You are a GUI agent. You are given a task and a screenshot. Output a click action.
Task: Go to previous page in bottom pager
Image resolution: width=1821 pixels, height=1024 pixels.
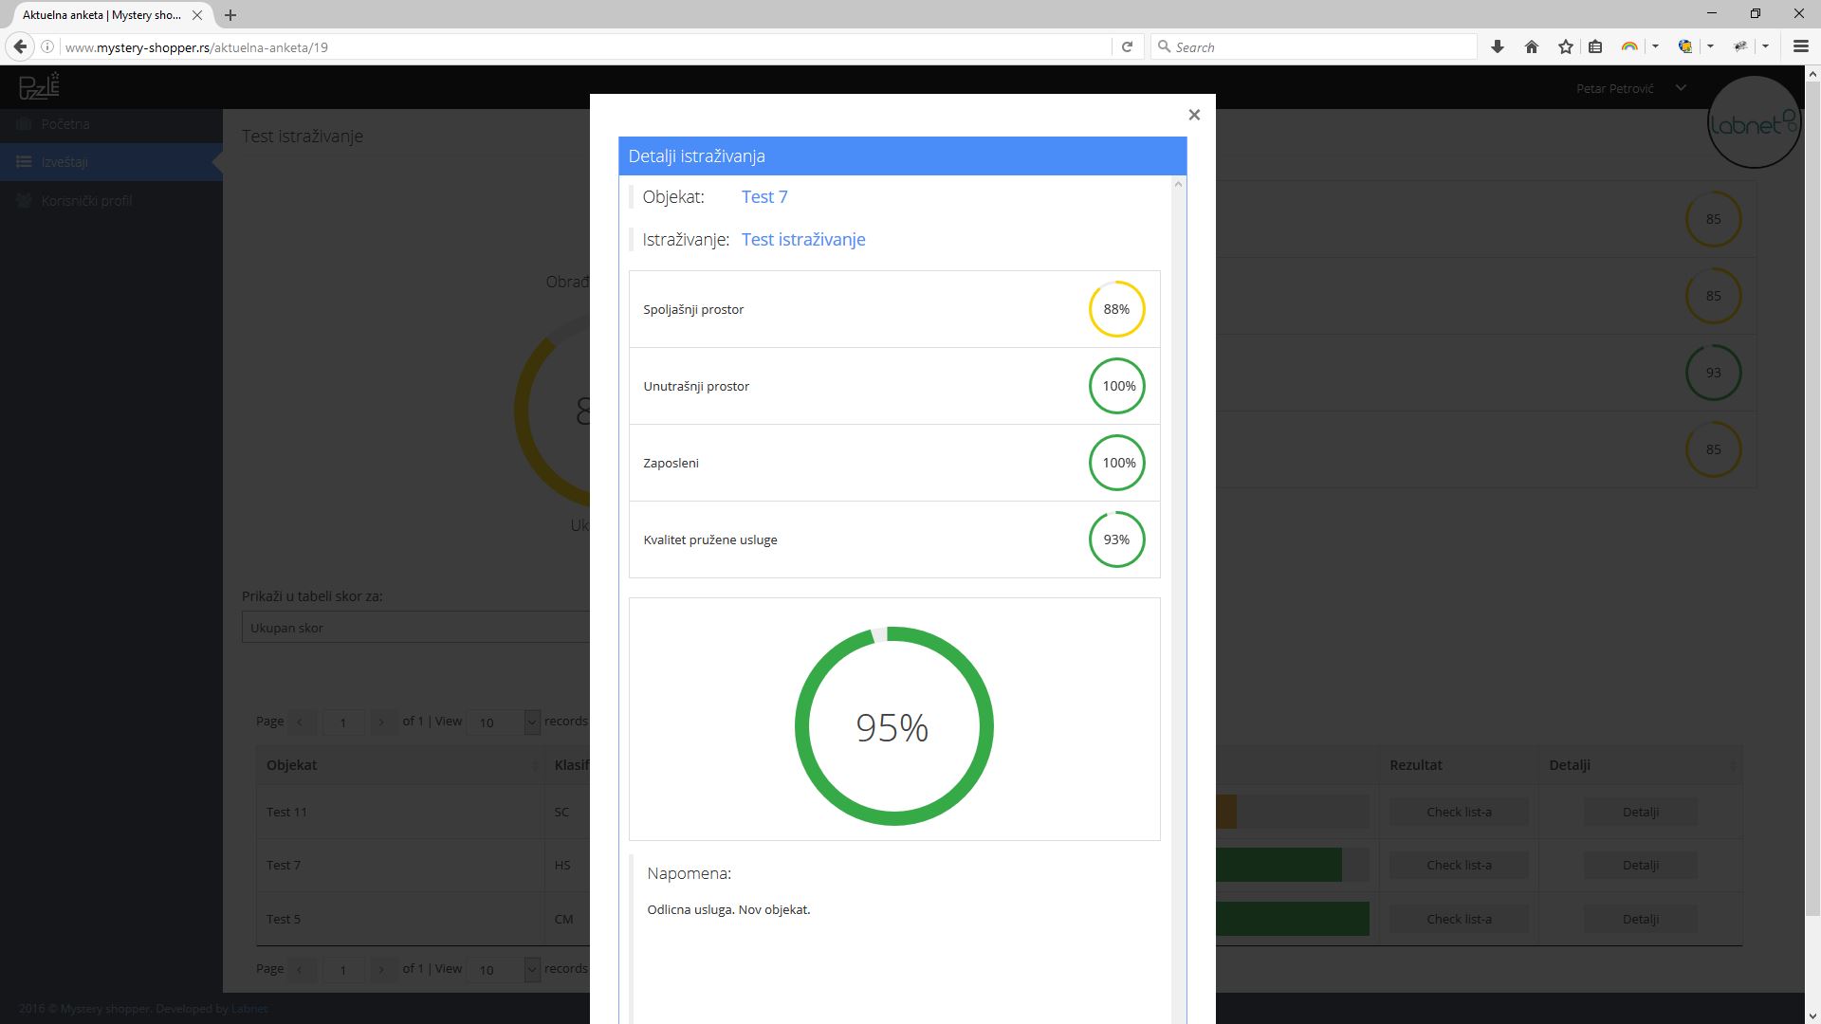[x=301, y=969]
